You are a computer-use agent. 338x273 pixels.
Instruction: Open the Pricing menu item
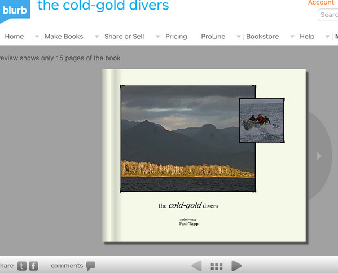176,37
